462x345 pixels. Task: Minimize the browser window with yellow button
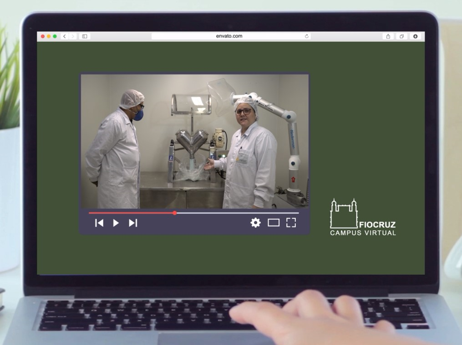49,36
